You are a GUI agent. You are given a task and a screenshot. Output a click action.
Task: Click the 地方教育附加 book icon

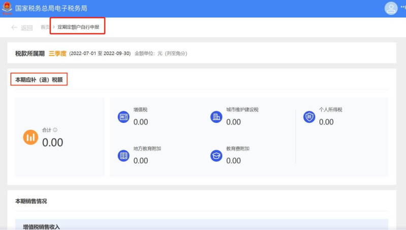tap(123, 155)
